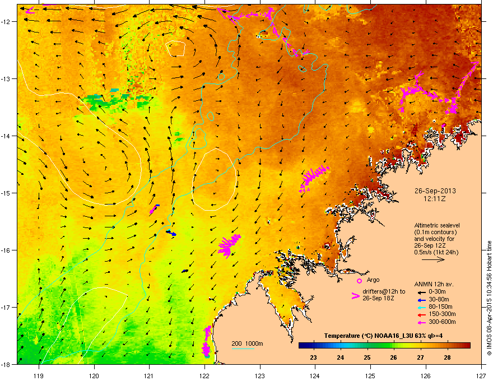
Task: Click the '0.5m/s (1kt 24h)' scale text
Action: point(436,252)
